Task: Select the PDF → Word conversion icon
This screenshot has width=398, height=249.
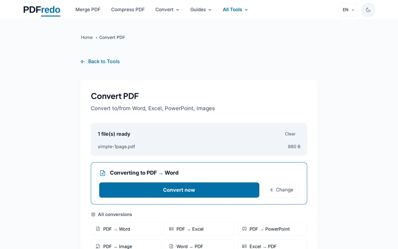Action: click(98, 229)
